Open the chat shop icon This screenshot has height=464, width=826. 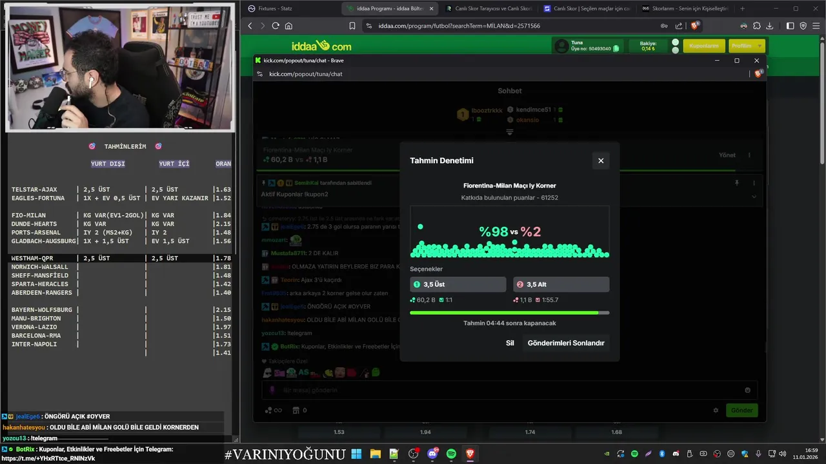[x=296, y=410]
